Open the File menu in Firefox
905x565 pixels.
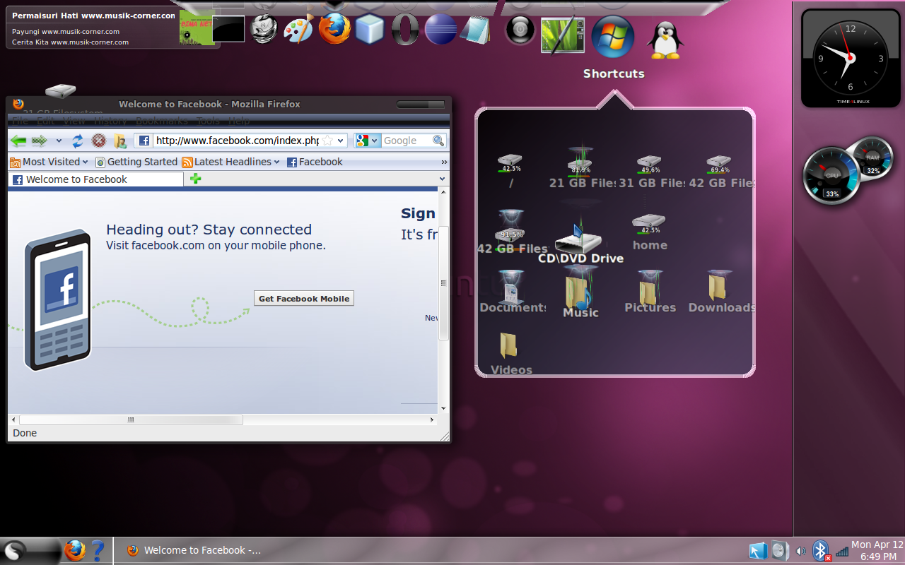(19, 121)
